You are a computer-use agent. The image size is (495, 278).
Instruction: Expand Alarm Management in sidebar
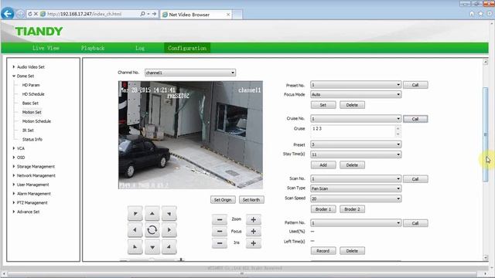(x=14, y=194)
